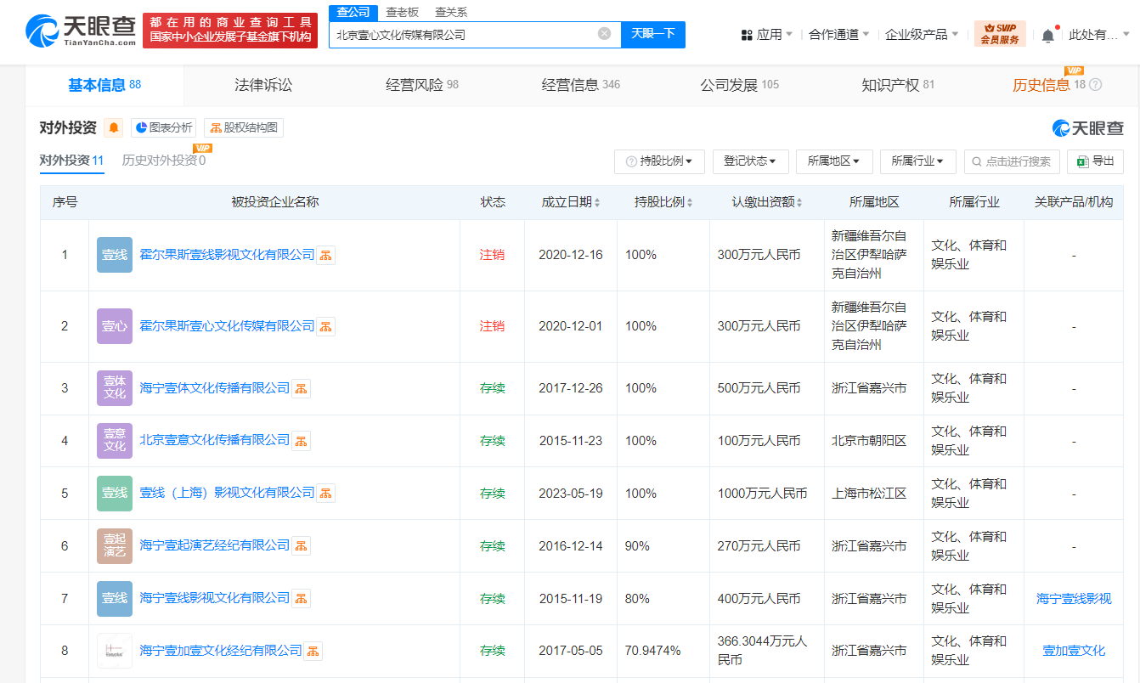Open 北京壹意文化传播有限公司 company link
This screenshot has height=683, width=1140.
click(x=215, y=440)
